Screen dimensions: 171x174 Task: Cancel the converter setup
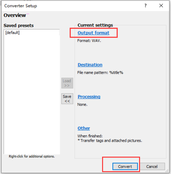(x=152, y=166)
